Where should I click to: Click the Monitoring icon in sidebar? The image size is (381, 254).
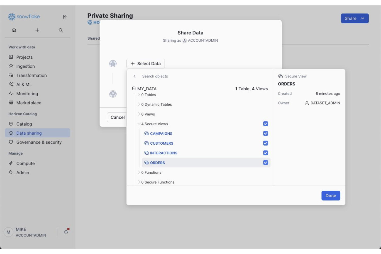[11, 93]
